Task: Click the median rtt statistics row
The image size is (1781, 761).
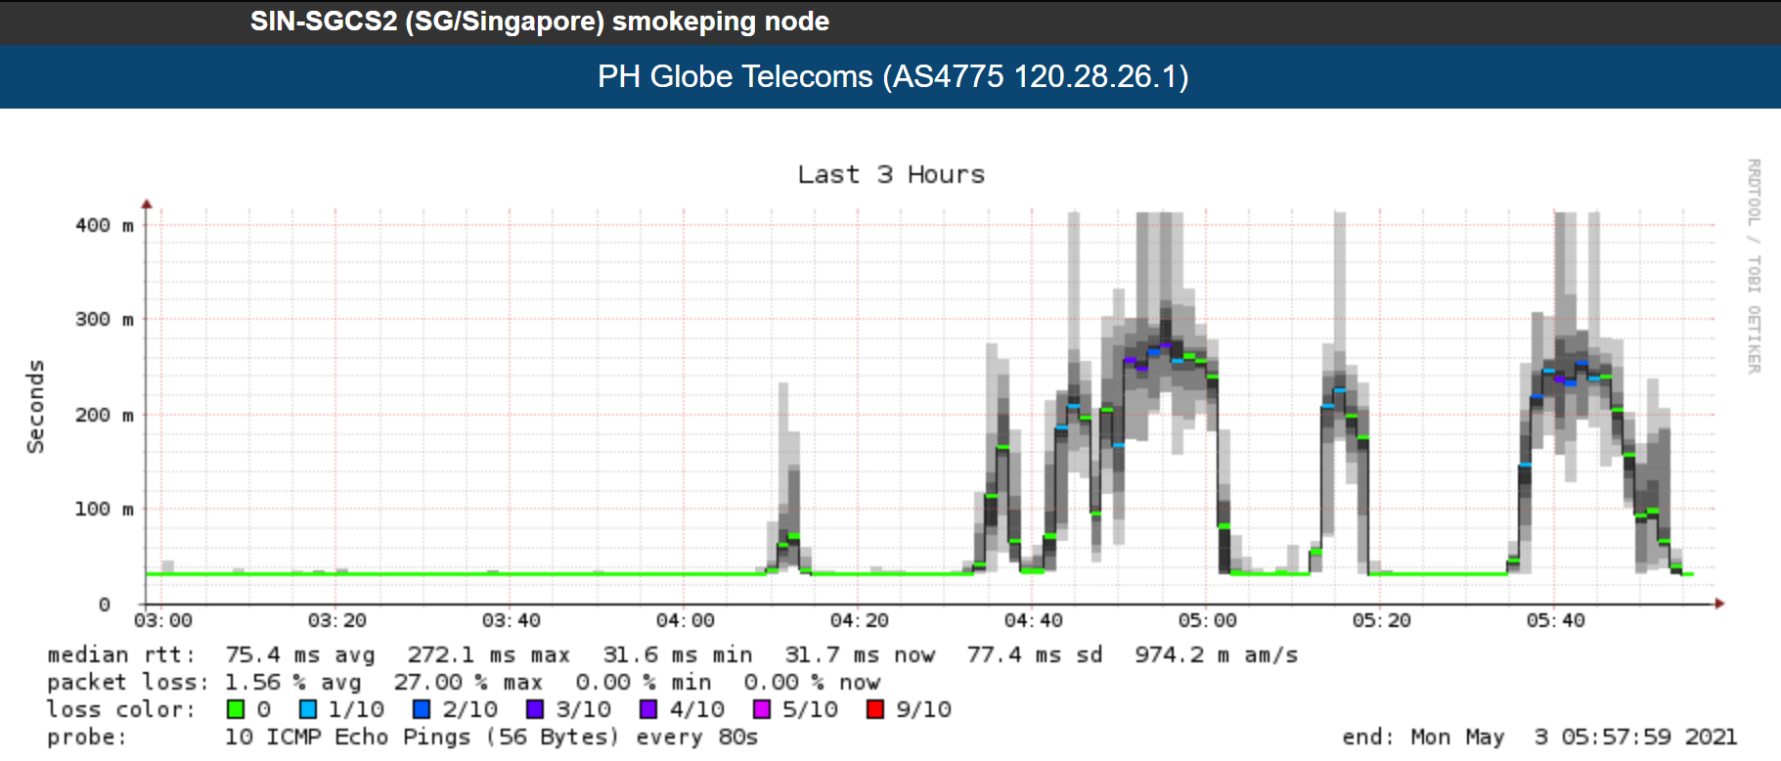Action: pos(672,654)
